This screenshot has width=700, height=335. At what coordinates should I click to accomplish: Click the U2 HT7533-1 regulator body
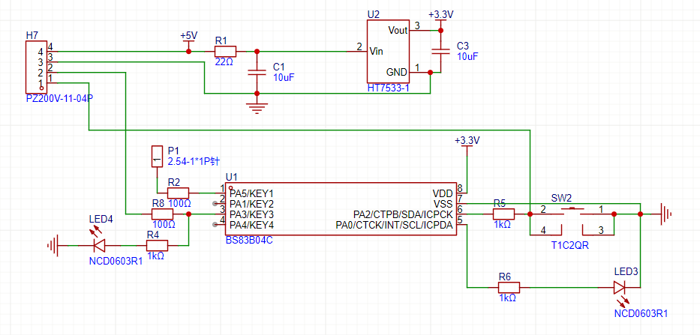tap(388, 52)
